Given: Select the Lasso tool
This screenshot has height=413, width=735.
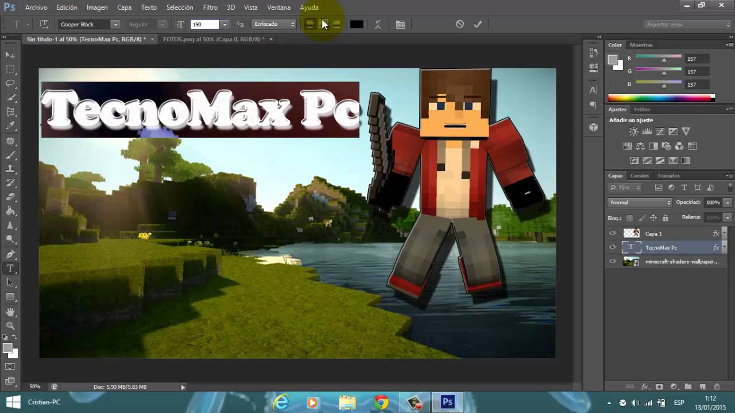Looking at the screenshot, I should [10, 84].
